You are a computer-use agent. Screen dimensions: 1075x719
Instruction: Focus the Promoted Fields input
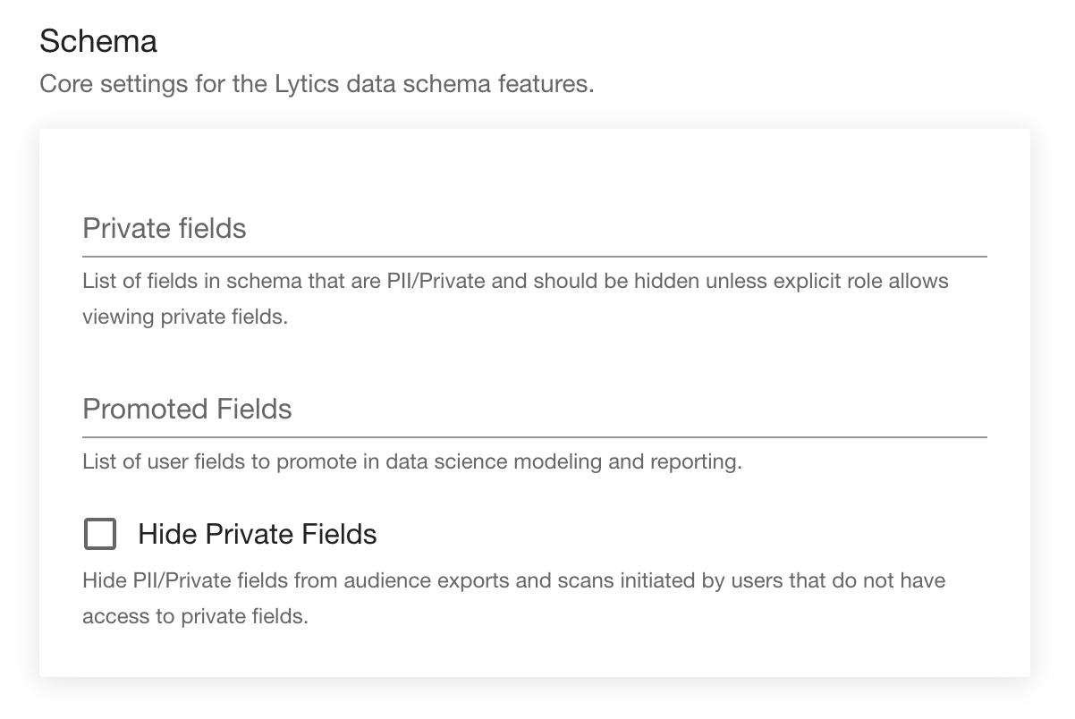(x=534, y=410)
